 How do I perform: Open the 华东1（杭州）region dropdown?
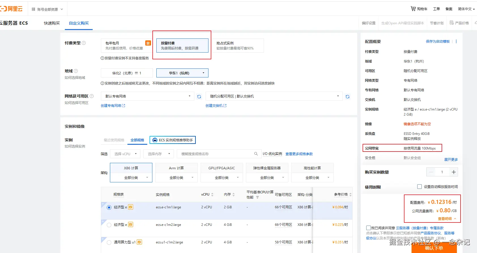pos(182,73)
